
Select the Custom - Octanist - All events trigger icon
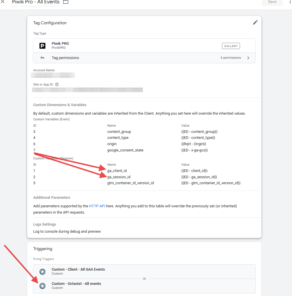click(x=42, y=286)
